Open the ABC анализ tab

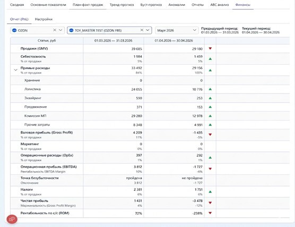coord(219,5)
